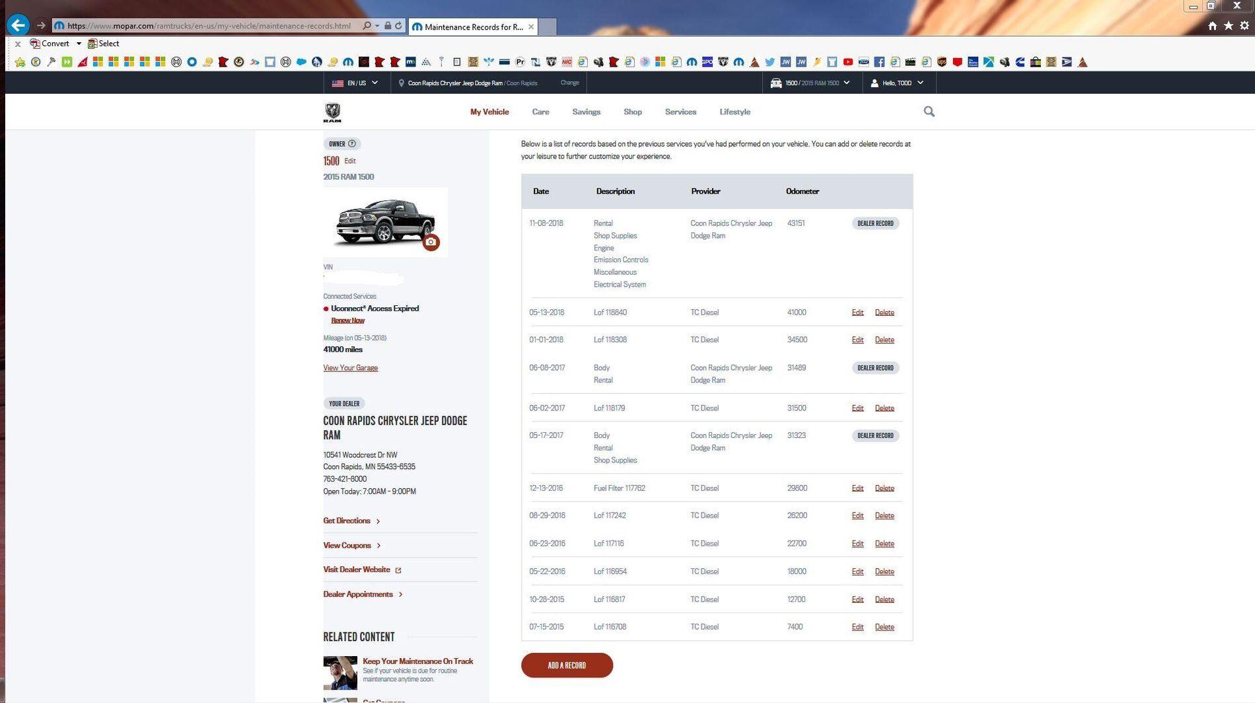Open the browser Home icon
This screenshot has height=703, width=1255.
[1212, 26]
